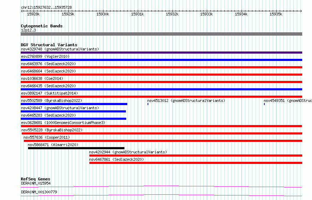Click the RefSeq Genes track title

35,179
